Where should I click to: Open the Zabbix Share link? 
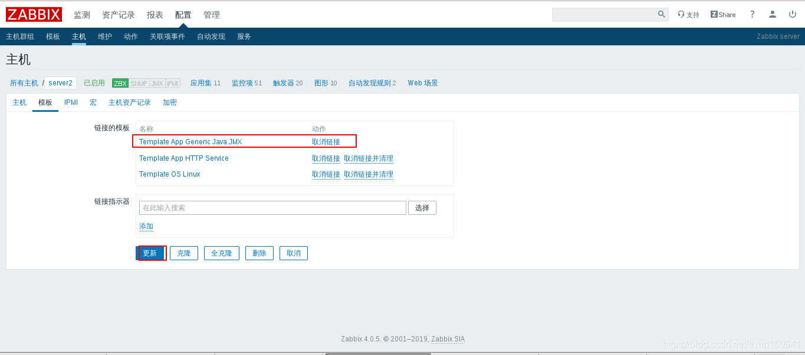point(723,15)
